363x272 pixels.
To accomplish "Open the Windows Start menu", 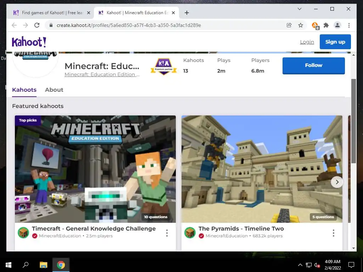I will click(x=9, y=265).
